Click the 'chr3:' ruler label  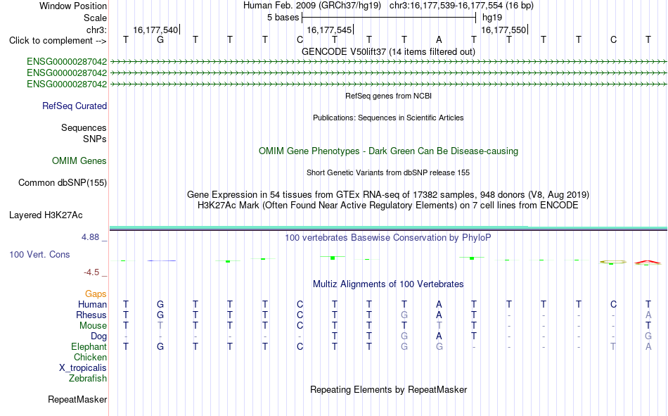click(96, 30)
